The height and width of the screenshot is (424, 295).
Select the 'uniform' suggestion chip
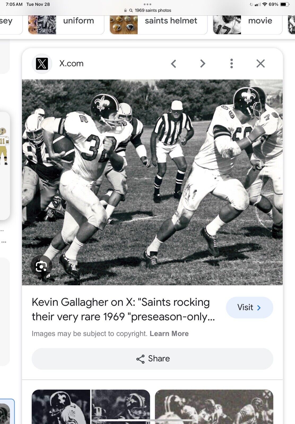point(66,24)
